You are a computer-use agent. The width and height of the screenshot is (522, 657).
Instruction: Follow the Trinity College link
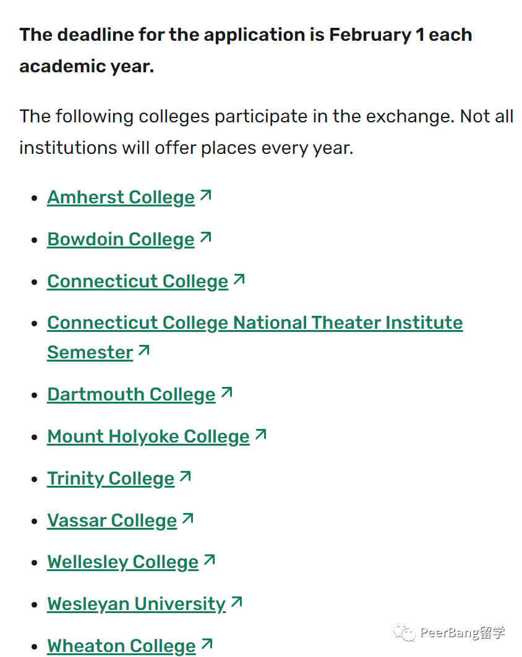111,478
